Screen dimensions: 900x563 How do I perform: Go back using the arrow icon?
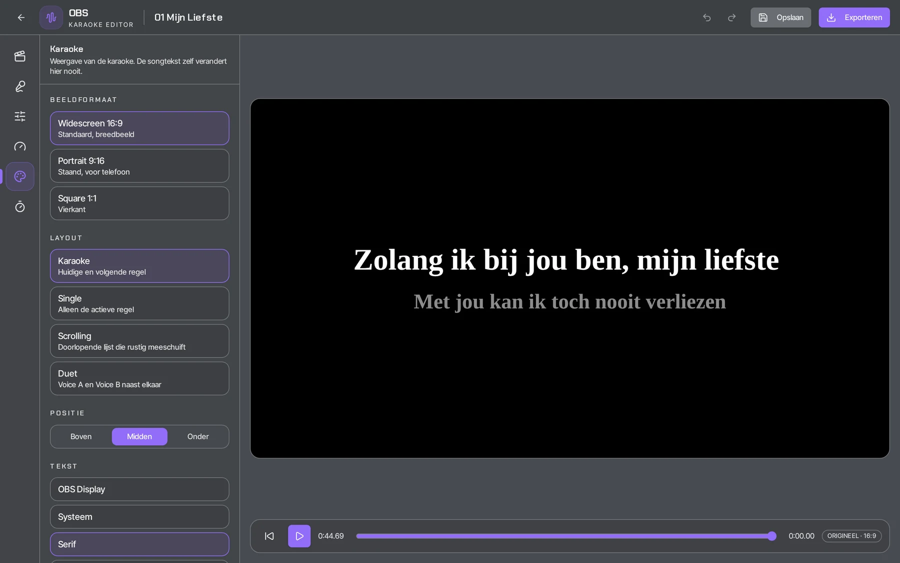click(21, 18)
